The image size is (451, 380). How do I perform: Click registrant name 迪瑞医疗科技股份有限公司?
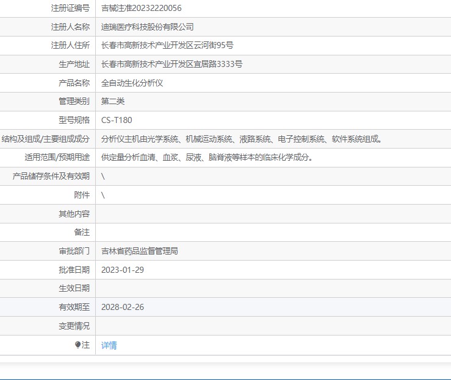pyautogui.click(x=147, y=27)
